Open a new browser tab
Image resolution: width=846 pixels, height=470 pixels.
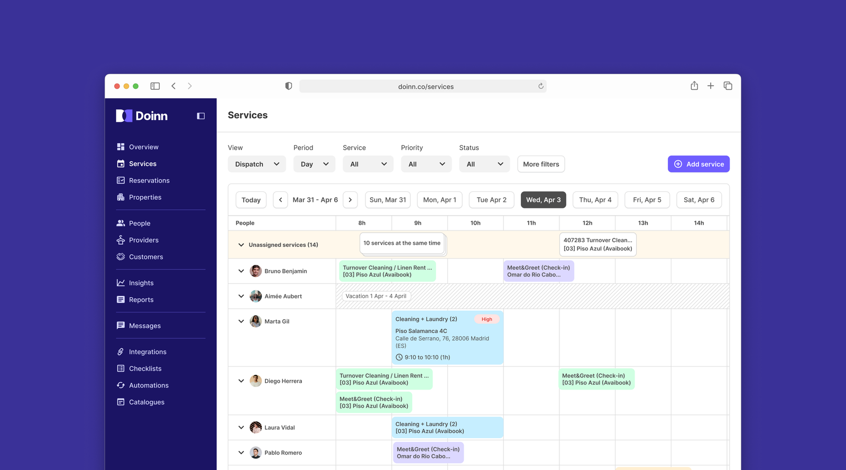tap(711, 86)
